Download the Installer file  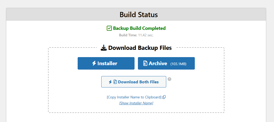pos(106,63)
